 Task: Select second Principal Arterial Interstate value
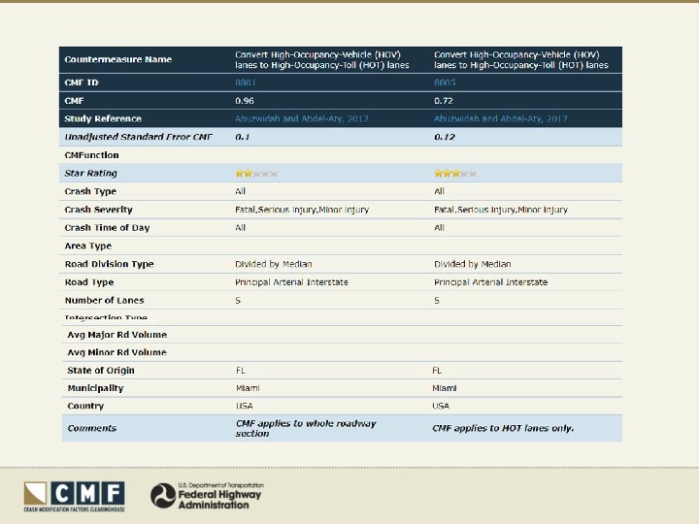click(x=491, y=282)
